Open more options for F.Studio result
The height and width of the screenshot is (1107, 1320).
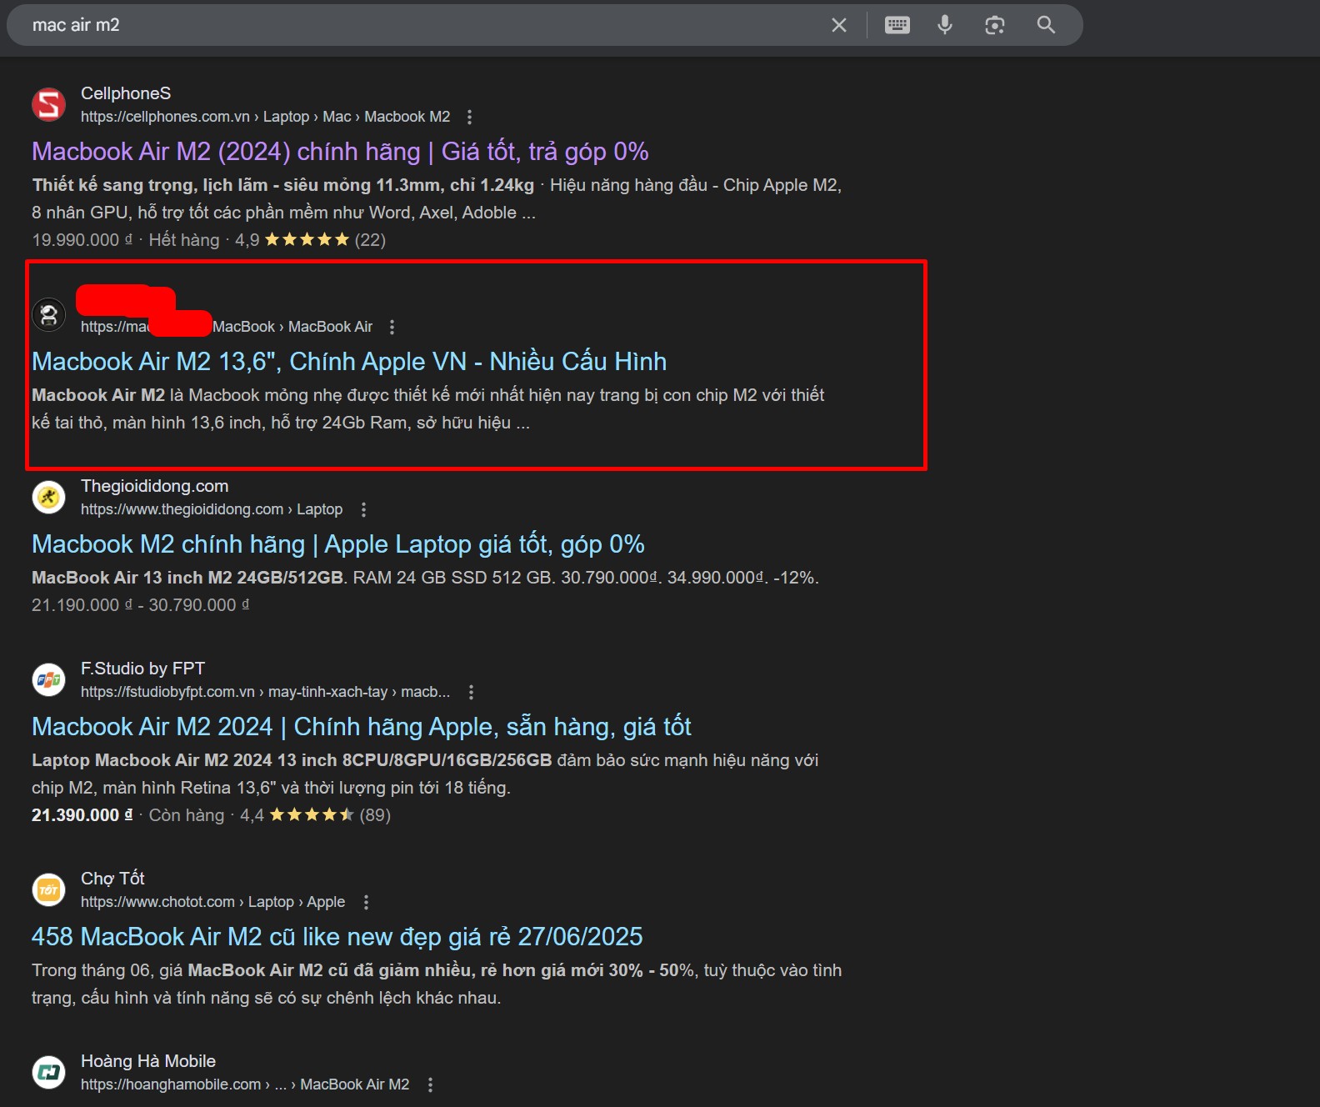[x=471, y=692]
